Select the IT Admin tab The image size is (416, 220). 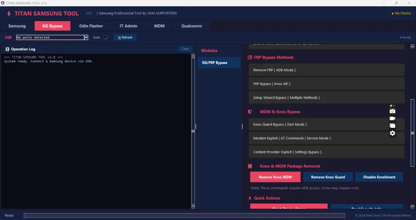[128, 26]
